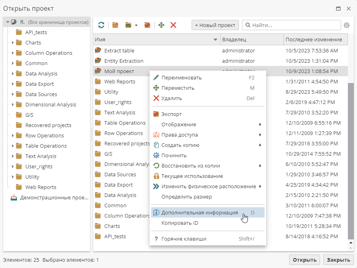Click the repair gear icon by Починить
Screen dimensions: 357x268
pyautogui.click(x=156, y=155)
